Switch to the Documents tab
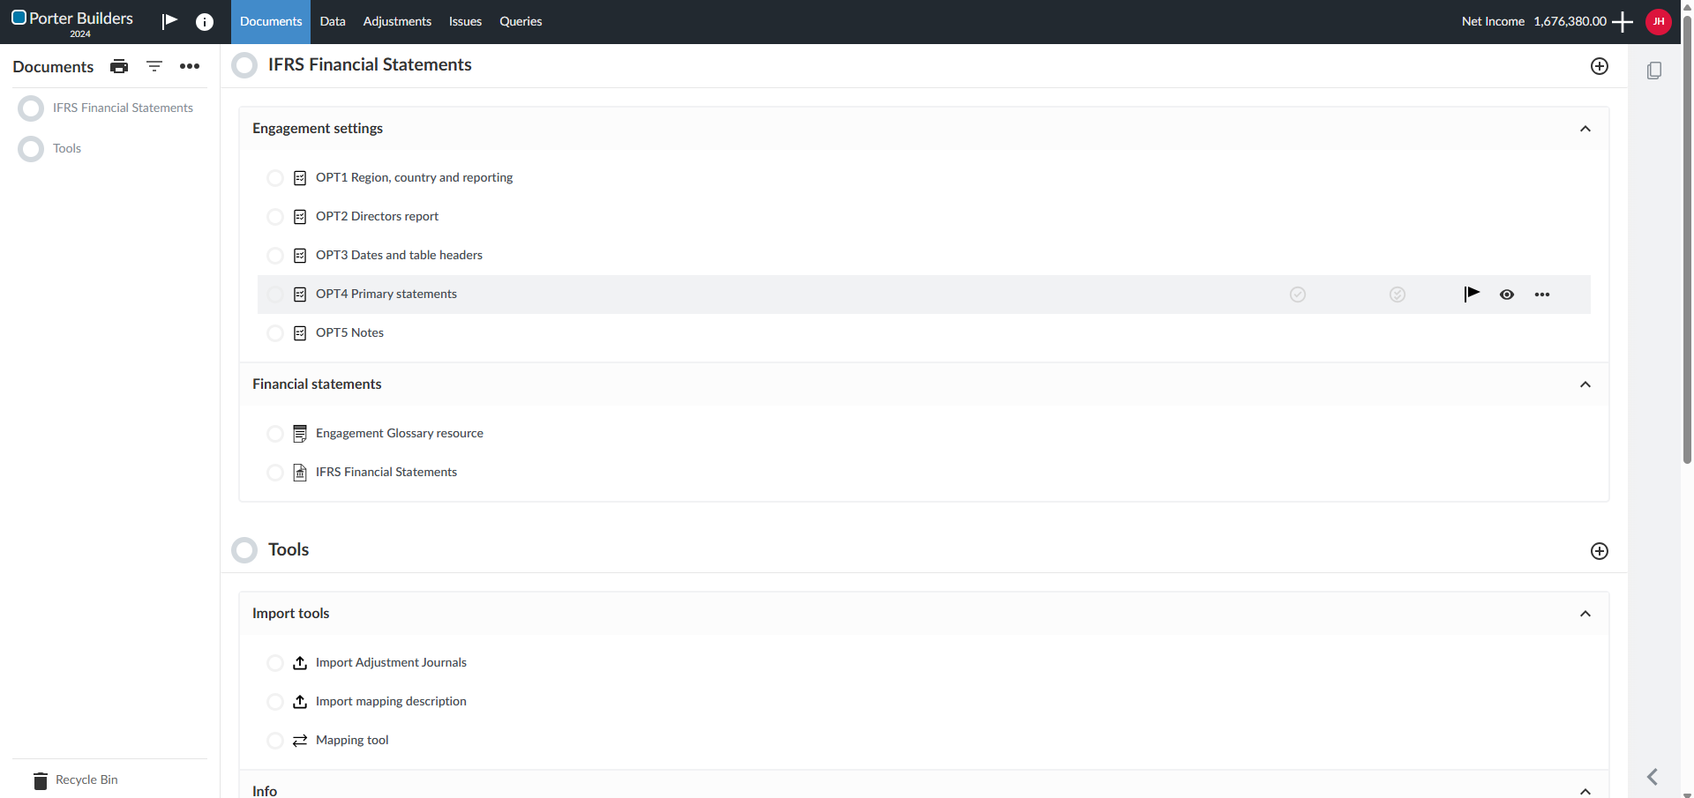1694x798 pixels. pyautogui.click(x=271, y=22)
